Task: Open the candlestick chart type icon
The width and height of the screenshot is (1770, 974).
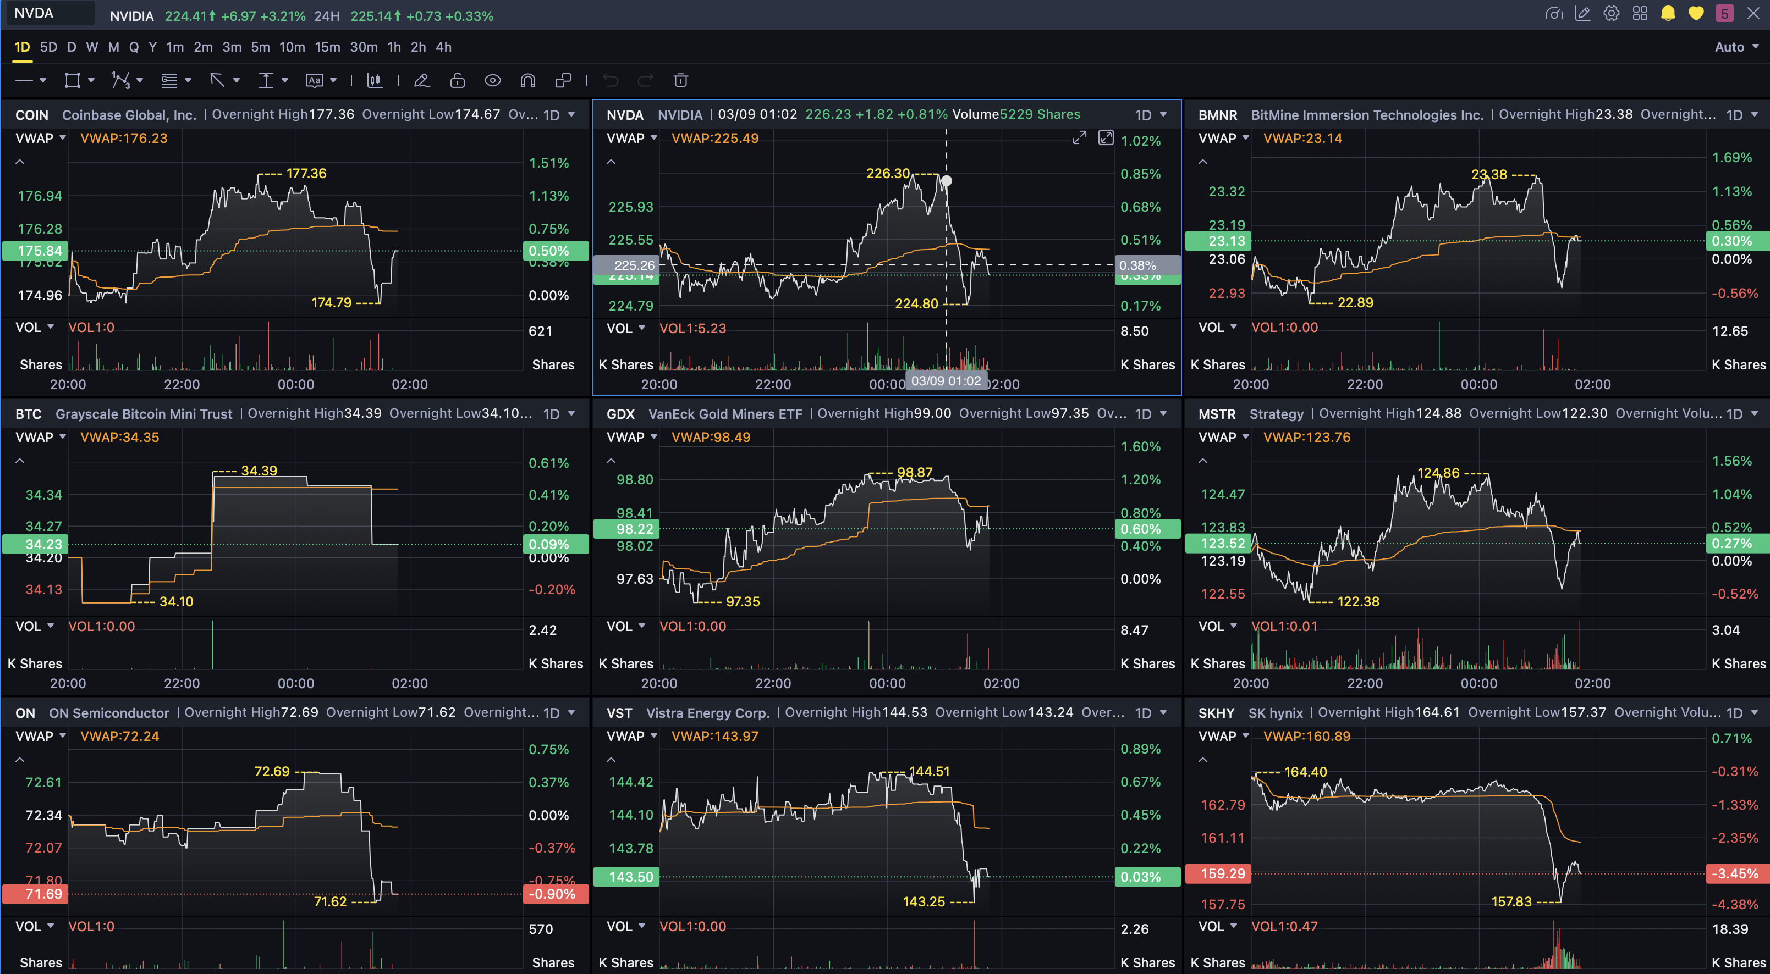Action: (375, 80)
